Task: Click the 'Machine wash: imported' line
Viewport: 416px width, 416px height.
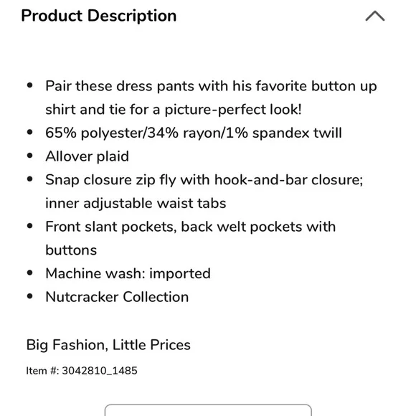Action: (x=128, y=273)
